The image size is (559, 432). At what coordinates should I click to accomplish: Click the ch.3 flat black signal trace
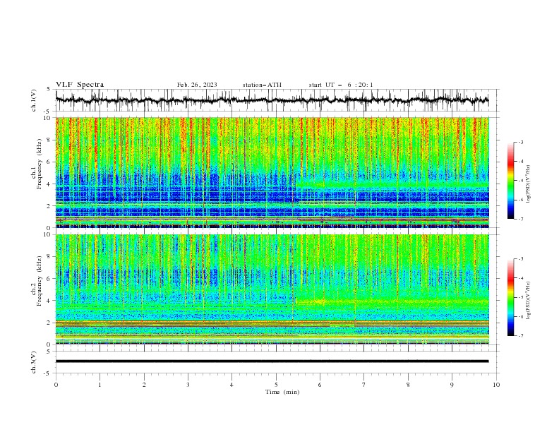pos(272,361)
